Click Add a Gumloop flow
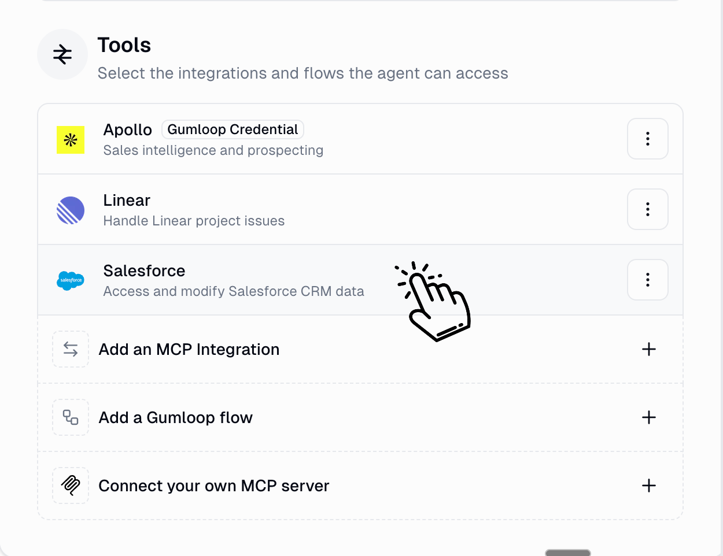This screenshot has height=556, width=723. pyautogui.click(x=176, y=418)
